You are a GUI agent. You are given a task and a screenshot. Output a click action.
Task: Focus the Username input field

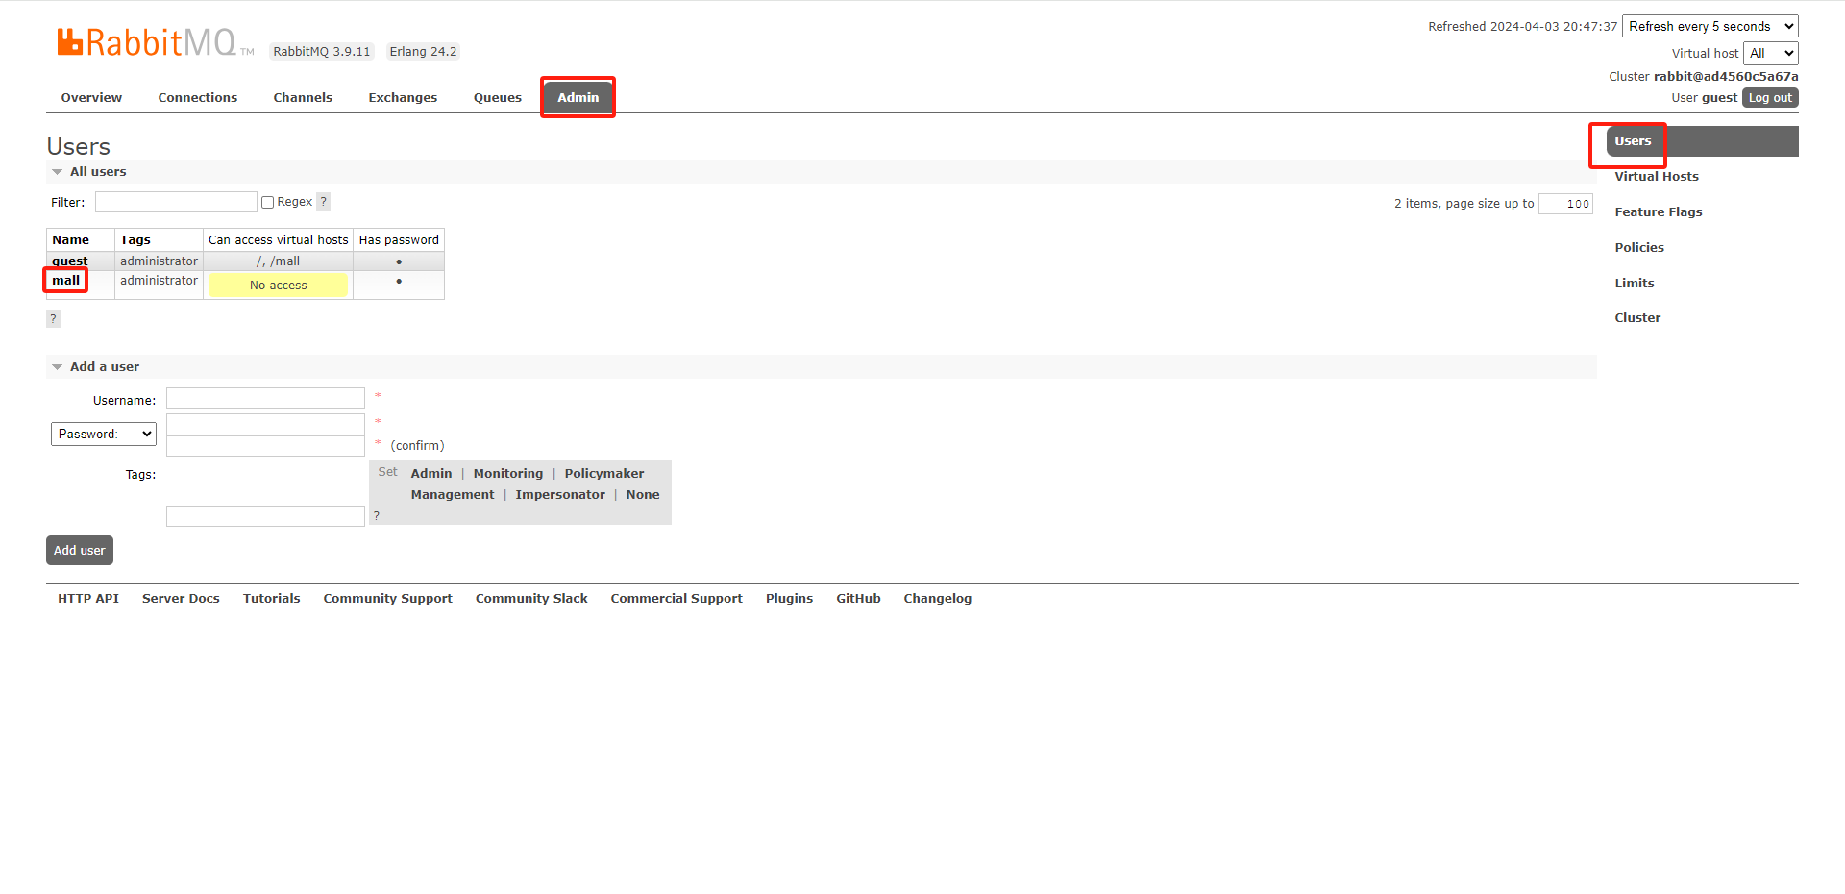point(265,399)
